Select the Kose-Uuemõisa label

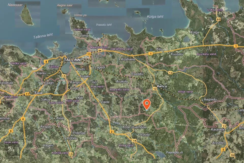134,127
